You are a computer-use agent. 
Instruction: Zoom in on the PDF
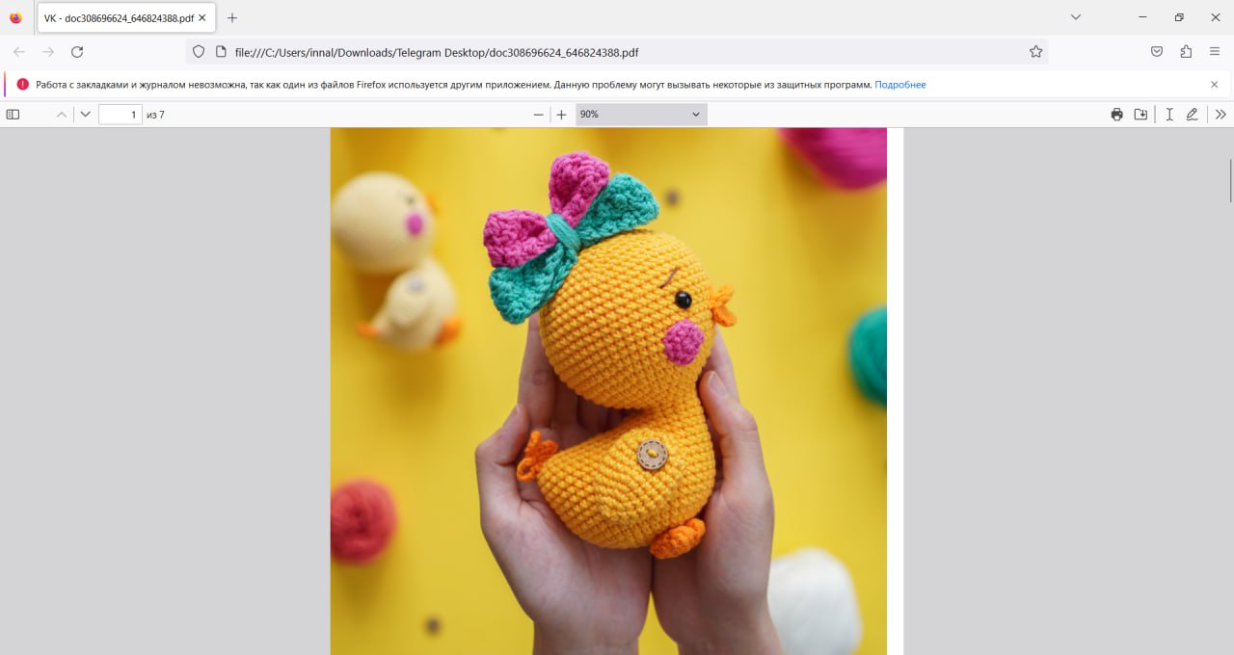pos(562,115)
